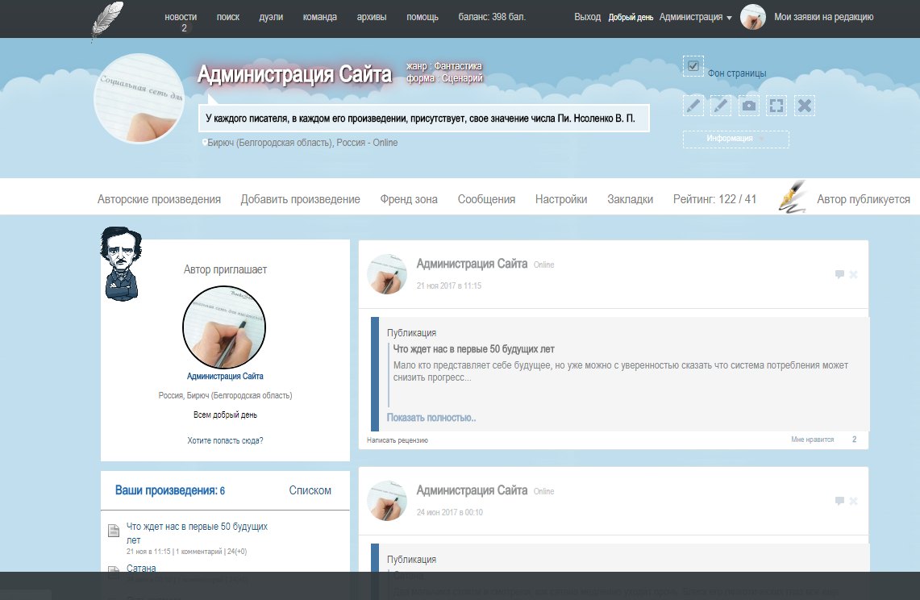
Task: Click Ваши произведения: 6 heading
Action: click(170, 490)
